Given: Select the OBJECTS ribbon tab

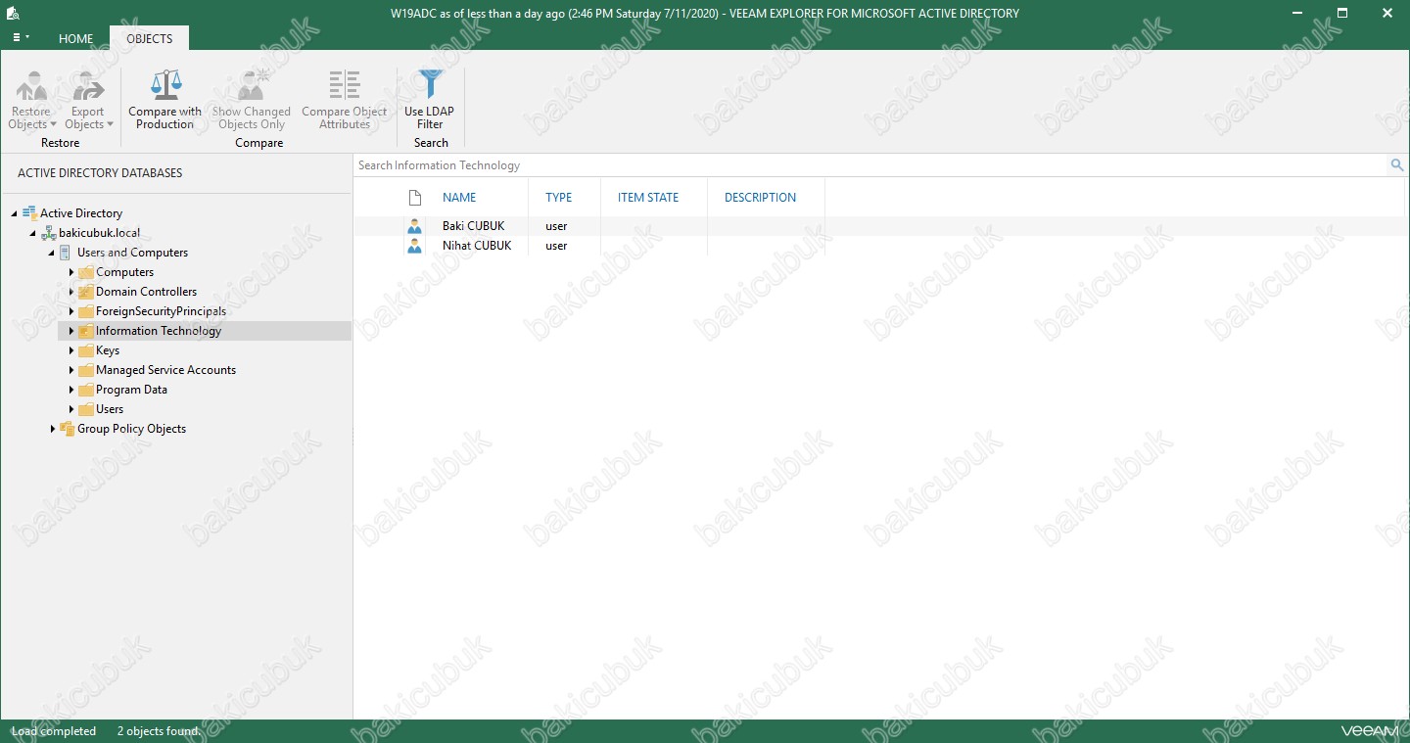Looking at the screenshot, I should (x=150, y=38).
